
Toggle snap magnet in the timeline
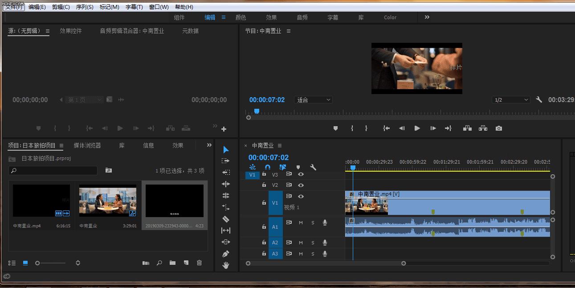coord(268,168)
